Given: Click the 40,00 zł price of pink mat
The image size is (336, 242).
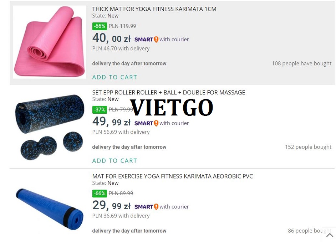Looking at the screenshot, I should pos(111,38).
